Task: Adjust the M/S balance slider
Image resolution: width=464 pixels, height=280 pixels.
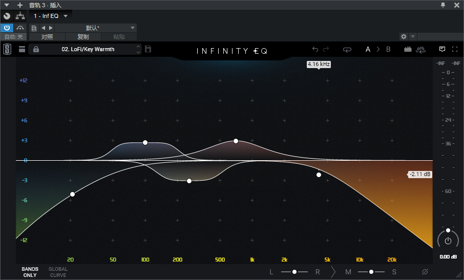Action: click(371, 272)
